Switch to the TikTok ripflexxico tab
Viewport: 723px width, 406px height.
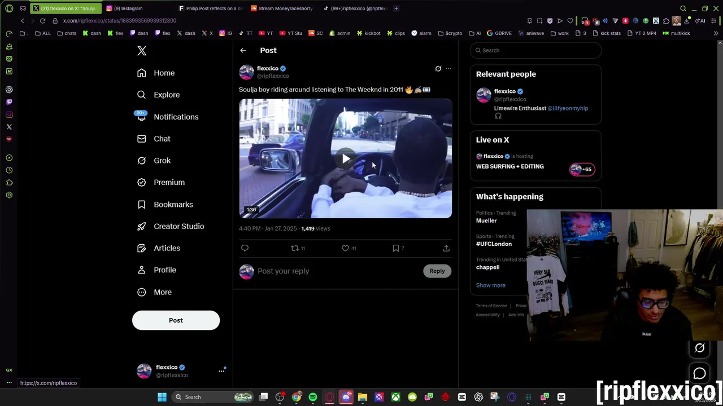click(355, 8)
